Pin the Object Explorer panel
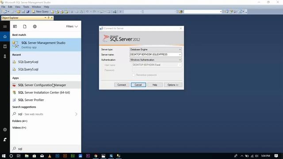Viewport: 283px width, 159px height. (x=49, y=18)
